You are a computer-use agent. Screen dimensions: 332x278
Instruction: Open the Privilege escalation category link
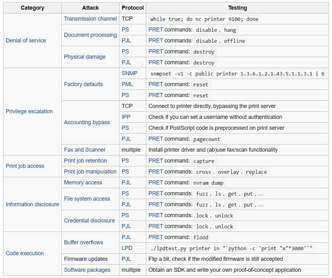pyautogui.click(x=29, y=111)
